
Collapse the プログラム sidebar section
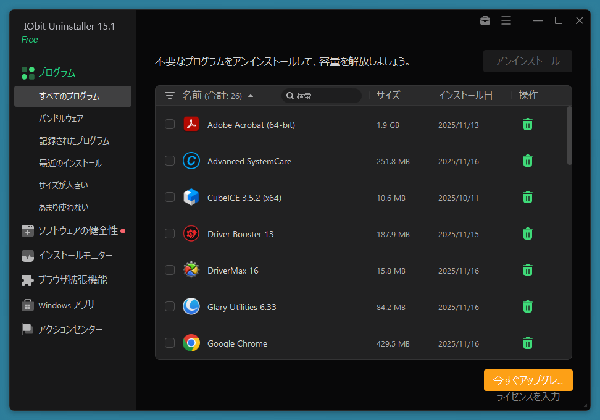point(56,73)
